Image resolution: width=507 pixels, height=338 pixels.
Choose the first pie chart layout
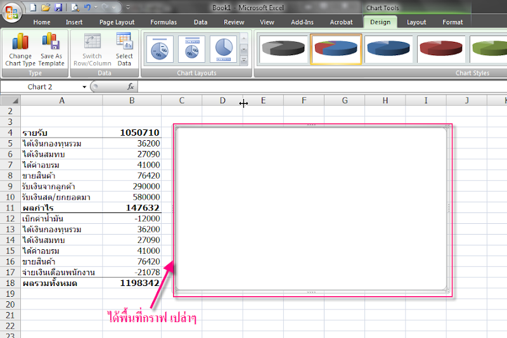[x=160, y=49]
